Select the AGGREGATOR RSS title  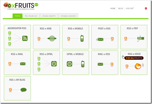(17, 28)
